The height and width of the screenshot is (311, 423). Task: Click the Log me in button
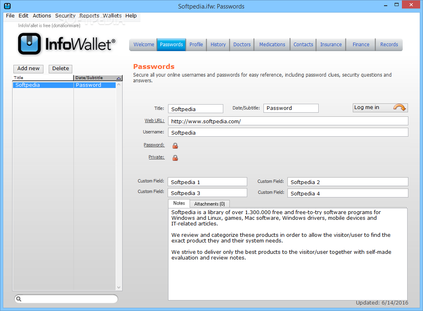pos(380,107)
